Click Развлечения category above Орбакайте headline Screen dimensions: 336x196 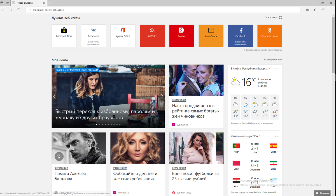pos(120,168)
